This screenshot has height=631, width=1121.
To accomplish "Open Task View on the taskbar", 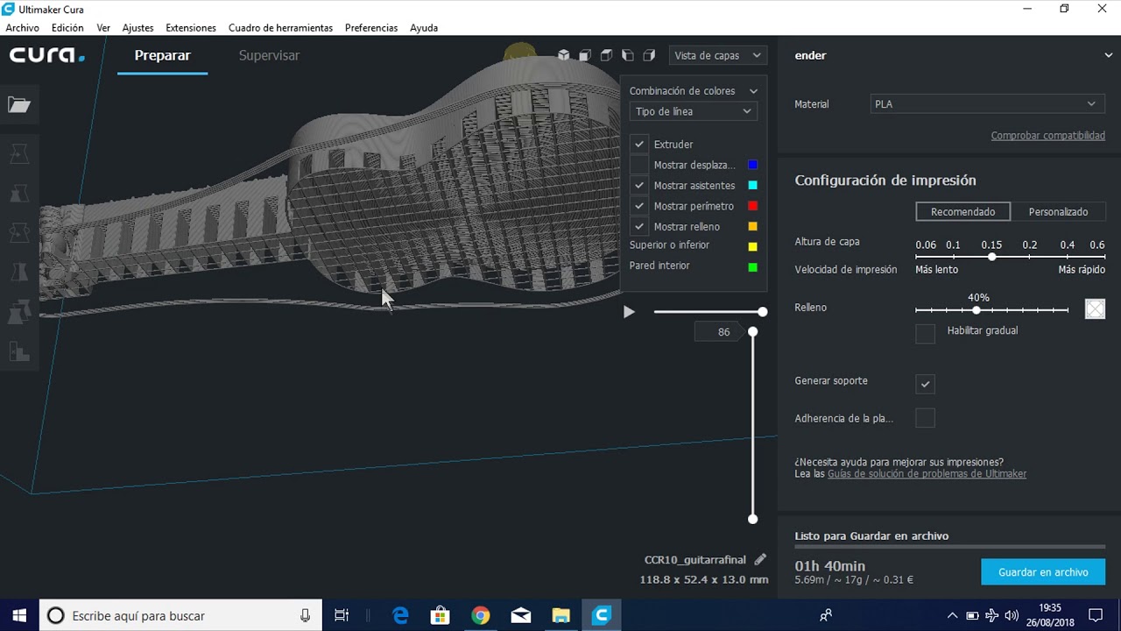I will pyautogui.click(x=342, y=615).
